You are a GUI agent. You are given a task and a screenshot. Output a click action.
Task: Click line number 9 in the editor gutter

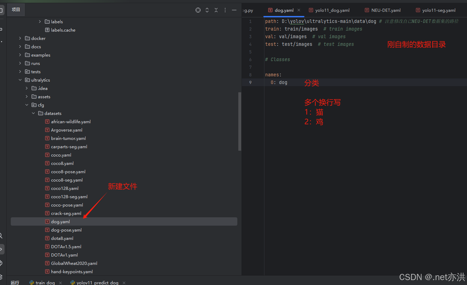tap(251, 82)
